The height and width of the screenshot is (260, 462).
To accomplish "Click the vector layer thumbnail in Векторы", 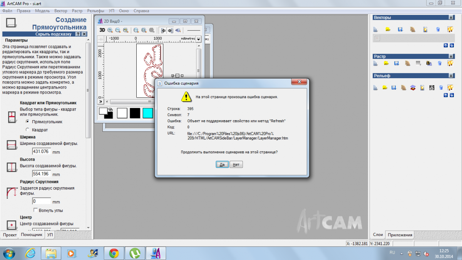I will coord(377,38).
